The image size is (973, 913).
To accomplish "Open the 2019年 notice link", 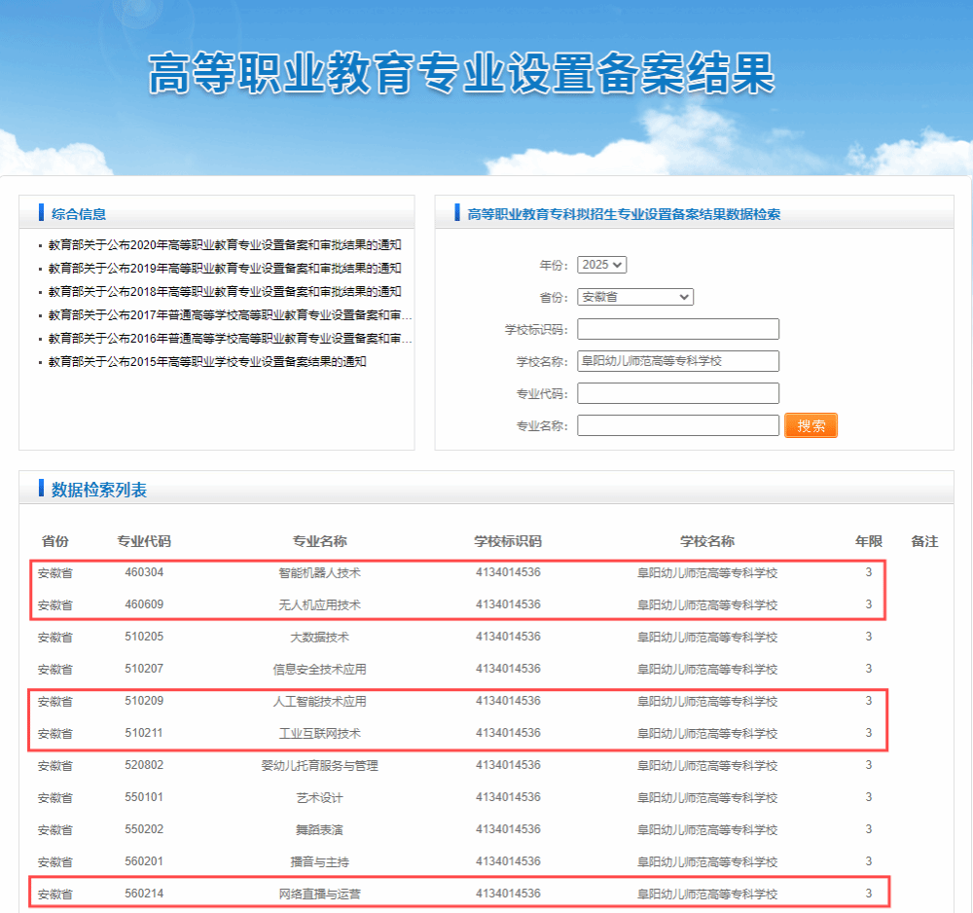I will point(225,269).
